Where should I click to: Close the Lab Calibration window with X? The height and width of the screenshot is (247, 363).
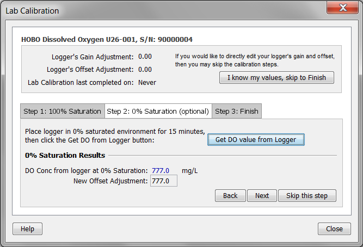coord(342,8)
